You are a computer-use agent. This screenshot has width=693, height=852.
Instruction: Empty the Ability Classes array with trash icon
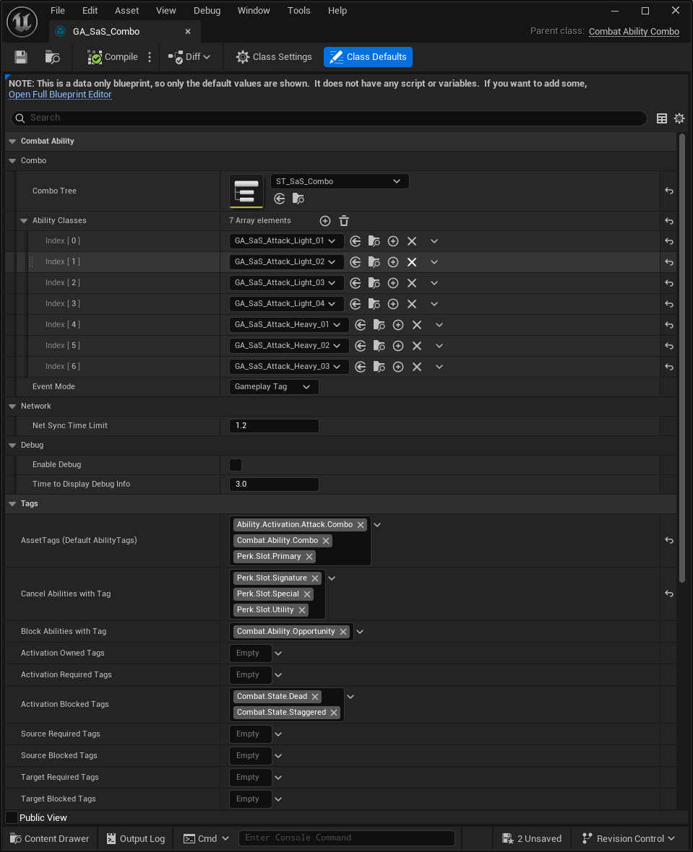[x=344, y=221]
